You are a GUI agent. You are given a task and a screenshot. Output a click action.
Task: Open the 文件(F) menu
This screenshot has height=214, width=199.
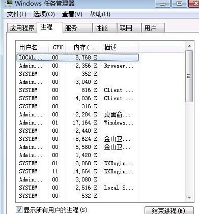pyautogui.click(x=16, y=14)
